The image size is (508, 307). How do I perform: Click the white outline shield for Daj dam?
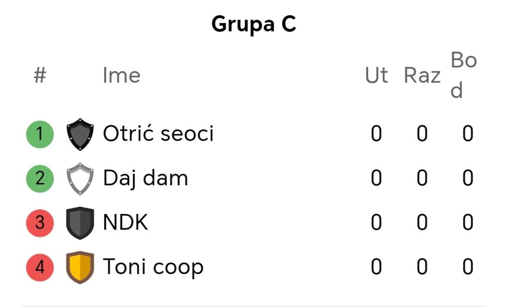(x=80, y=178)
